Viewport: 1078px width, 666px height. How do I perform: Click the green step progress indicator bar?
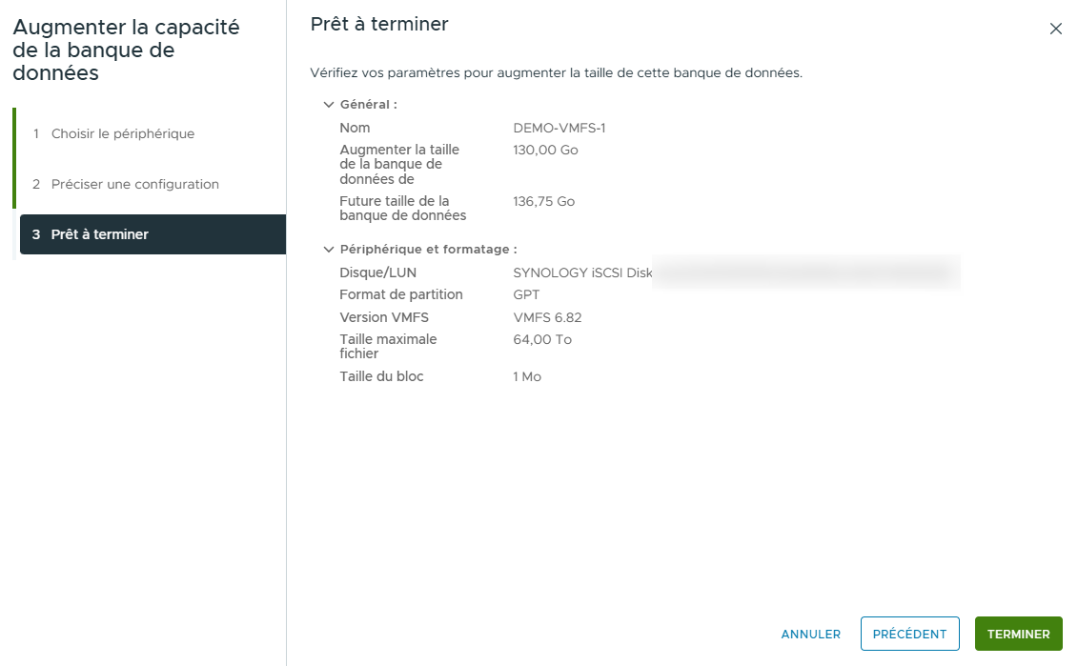[15, 158]
